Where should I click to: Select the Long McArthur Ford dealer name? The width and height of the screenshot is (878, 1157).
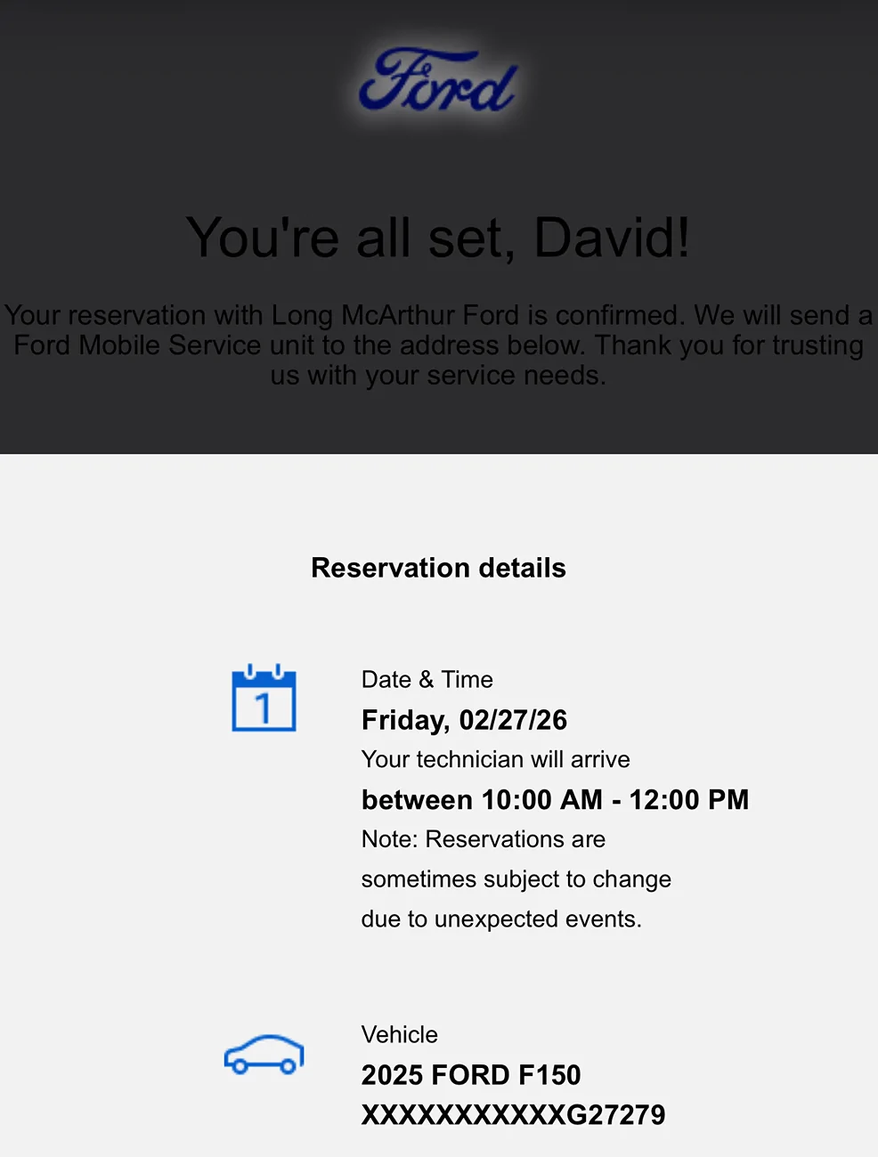pyautogui.click(x=395, y=315)
